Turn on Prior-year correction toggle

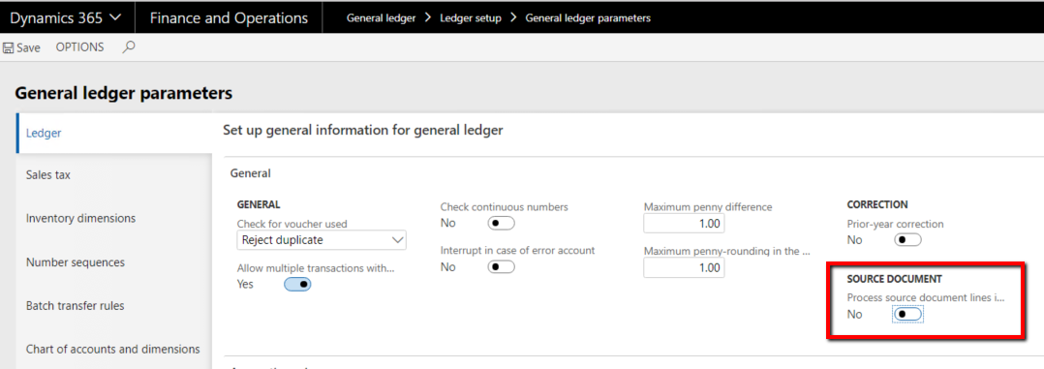click(x=907, y=240)
